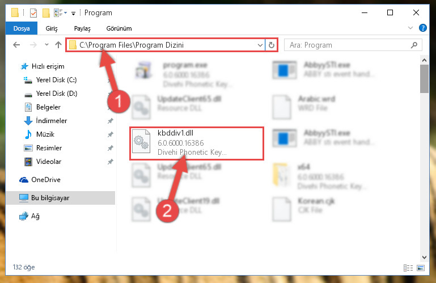Open the blue help question mark
Image resolution: width=436 pixels, height=283 pixels.
pyautogui.click(x=422, y=28)
